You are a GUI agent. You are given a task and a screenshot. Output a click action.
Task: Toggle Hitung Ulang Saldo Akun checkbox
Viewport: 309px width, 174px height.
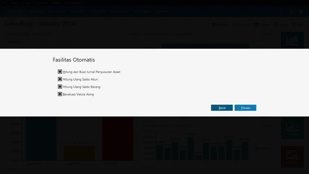[x=60, y=79]
